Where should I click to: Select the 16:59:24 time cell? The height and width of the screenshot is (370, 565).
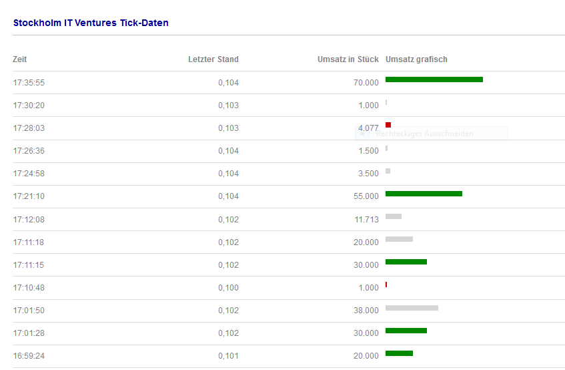29,355
